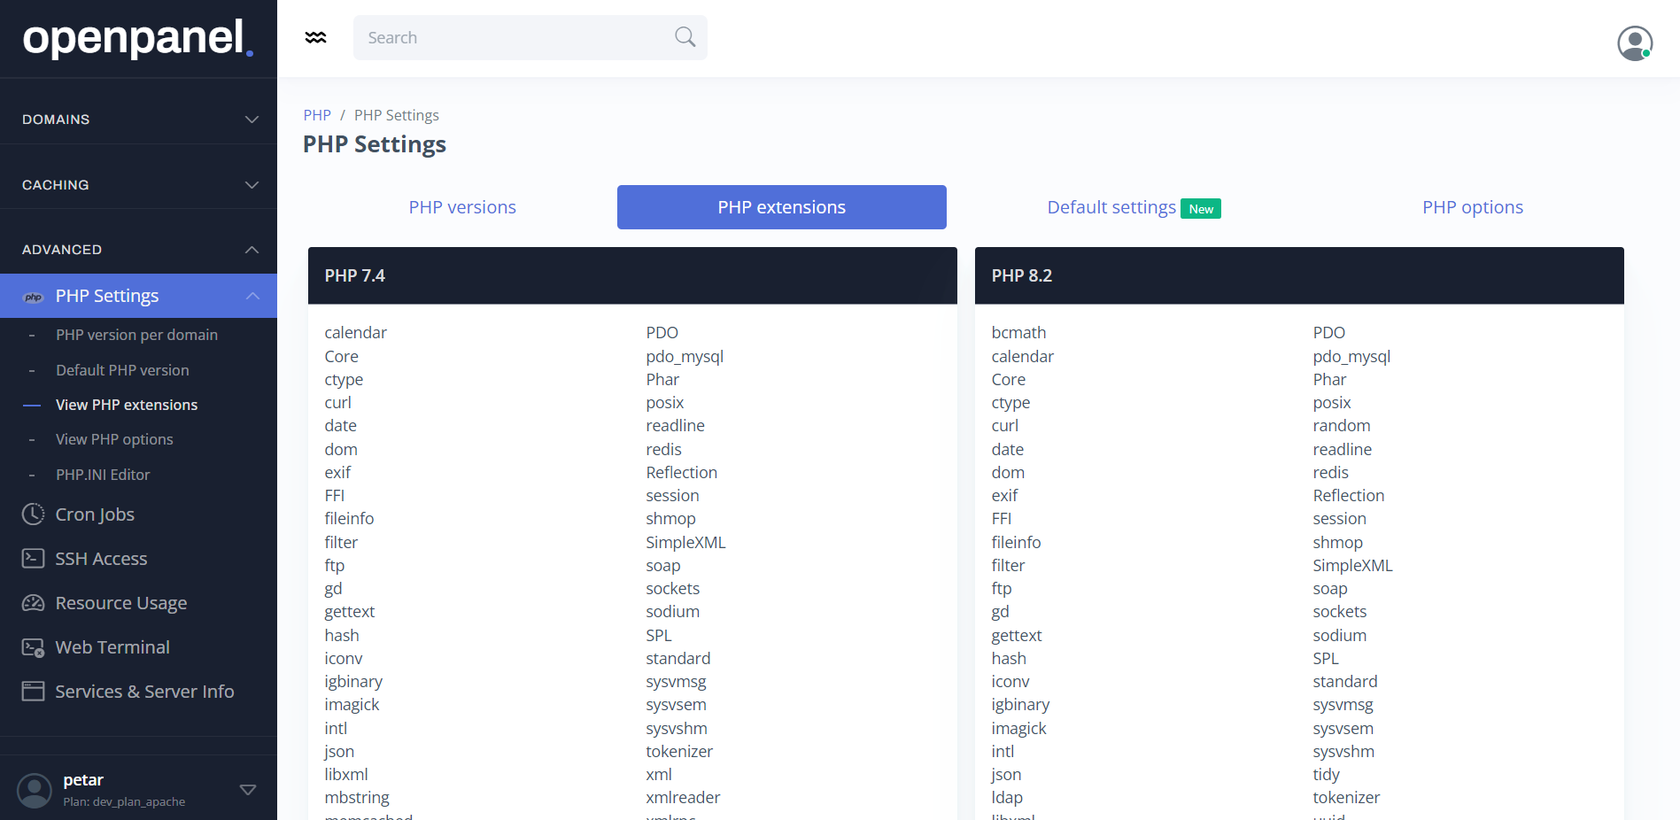Expand the Caching sidebar section

pyautogui.click(x=138, y=185)
